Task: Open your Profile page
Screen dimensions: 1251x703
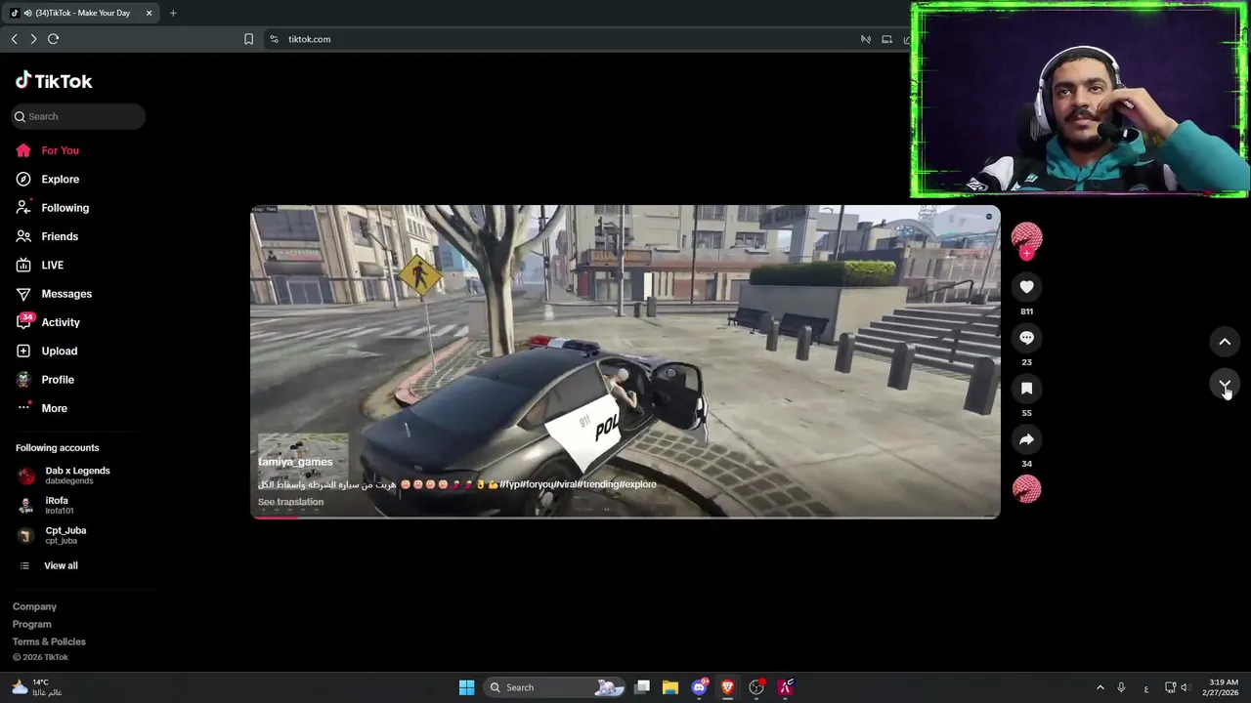Action: [44, 380]
